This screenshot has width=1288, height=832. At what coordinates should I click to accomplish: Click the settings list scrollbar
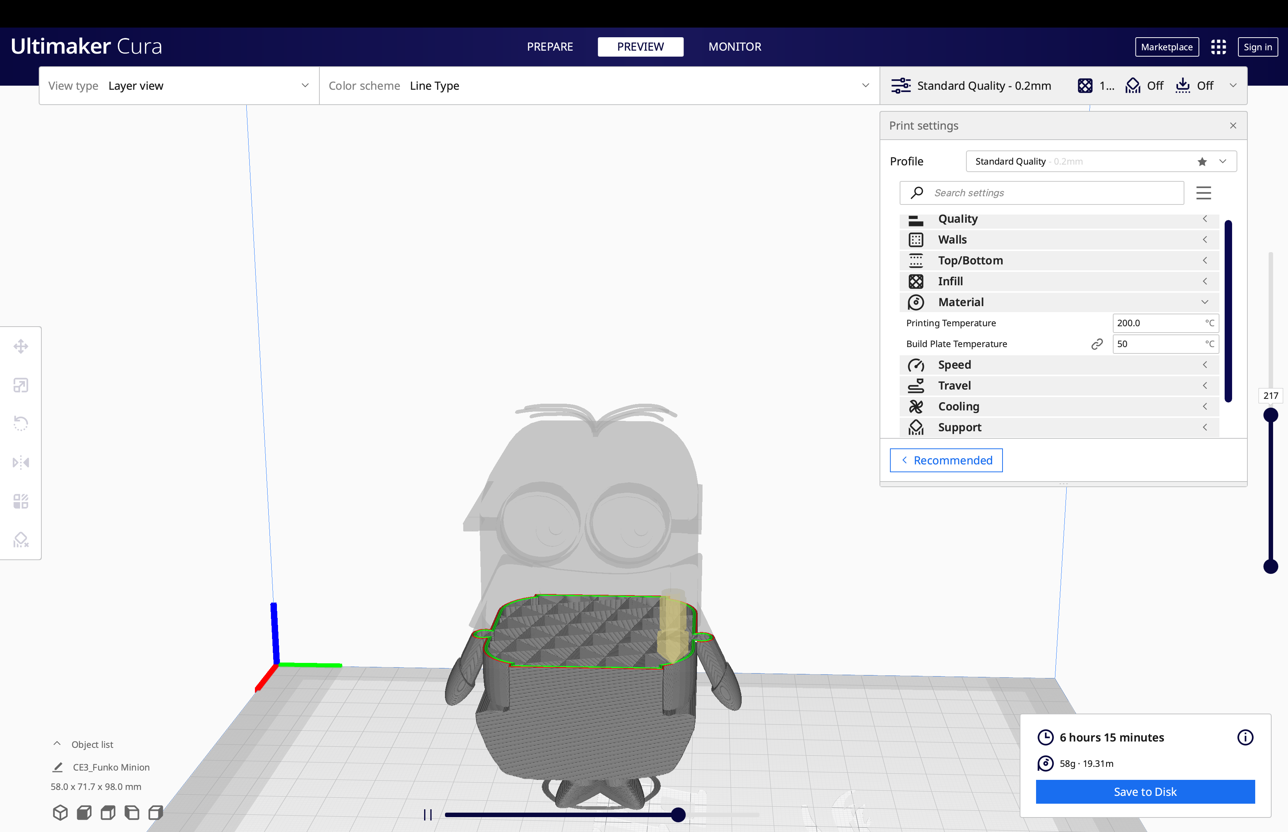(1228, 311)
